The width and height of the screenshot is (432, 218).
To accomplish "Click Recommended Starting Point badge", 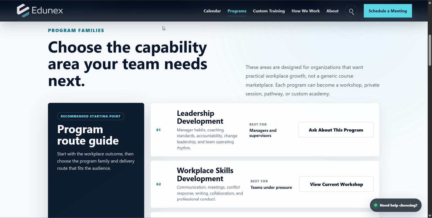I will coord(91,116).
